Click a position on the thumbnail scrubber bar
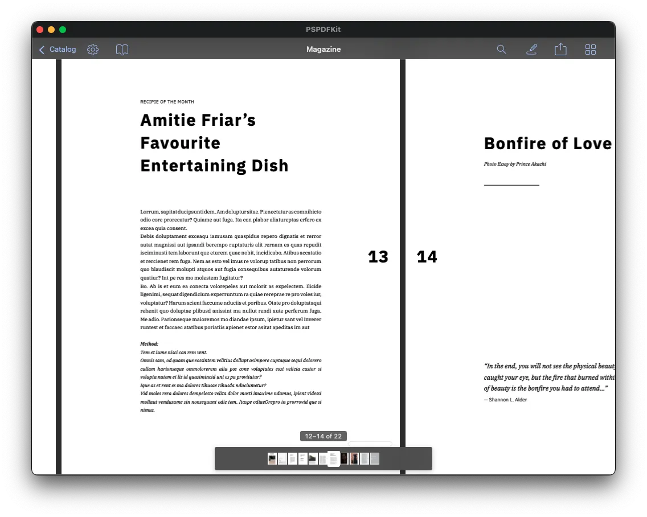This screenshot has width=647, height=517. tap(245, 458)
